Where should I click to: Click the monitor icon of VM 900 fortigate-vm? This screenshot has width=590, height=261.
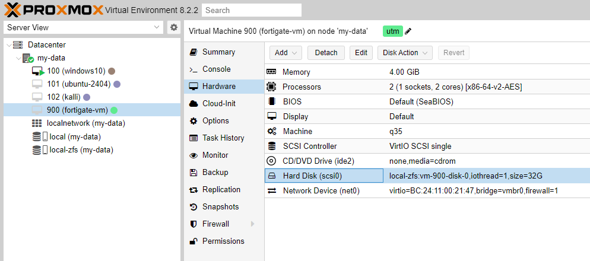coord(37,110)
